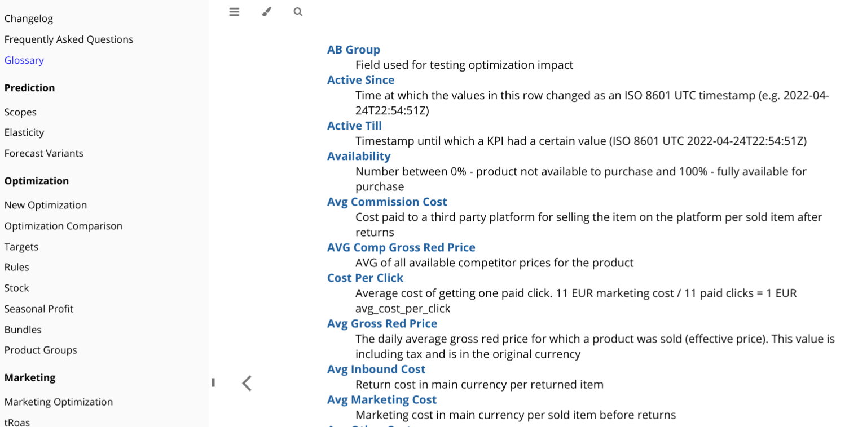Go to previous chapter arrow
This screenshot has height=427, width=858.
tap(247, 383)
